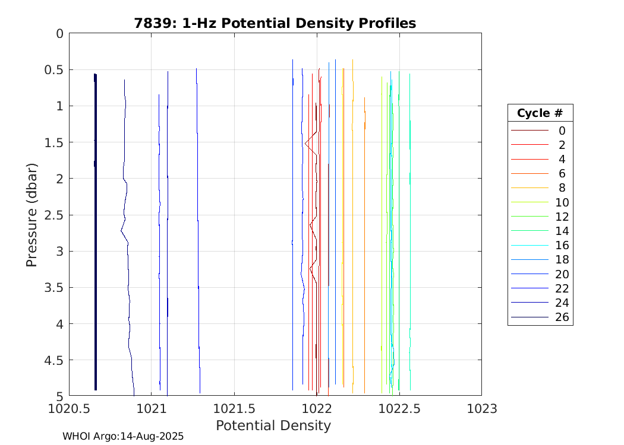
Task: Select legend entry label 0
Action: (x=562, y=131)
